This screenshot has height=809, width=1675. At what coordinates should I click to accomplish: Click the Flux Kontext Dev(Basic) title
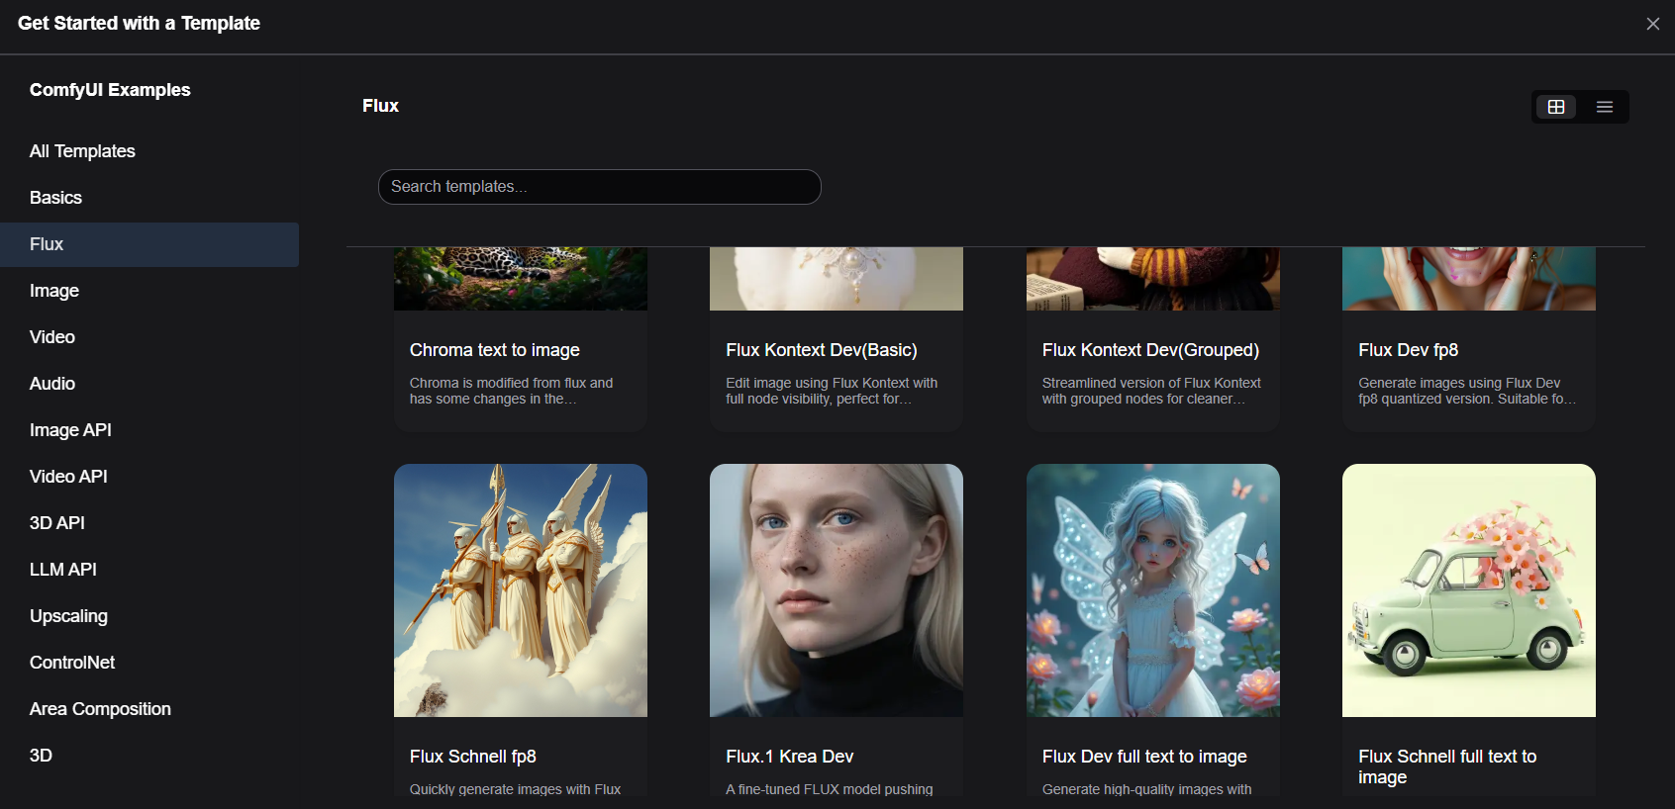[822, 350]
